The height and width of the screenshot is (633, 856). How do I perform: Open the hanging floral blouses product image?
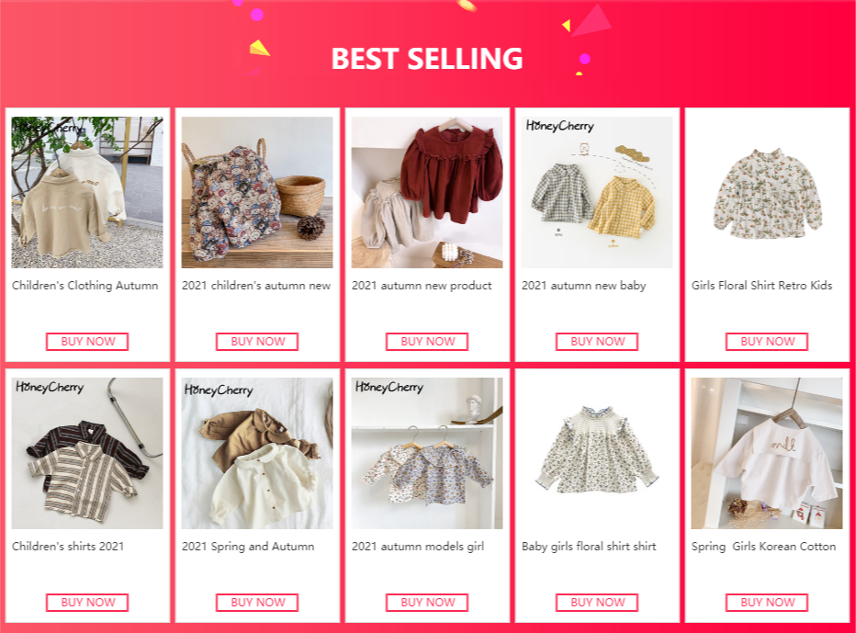(x=427, y=453)
